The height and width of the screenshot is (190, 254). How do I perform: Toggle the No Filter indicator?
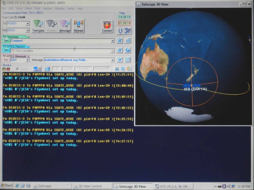click(83, 69)
